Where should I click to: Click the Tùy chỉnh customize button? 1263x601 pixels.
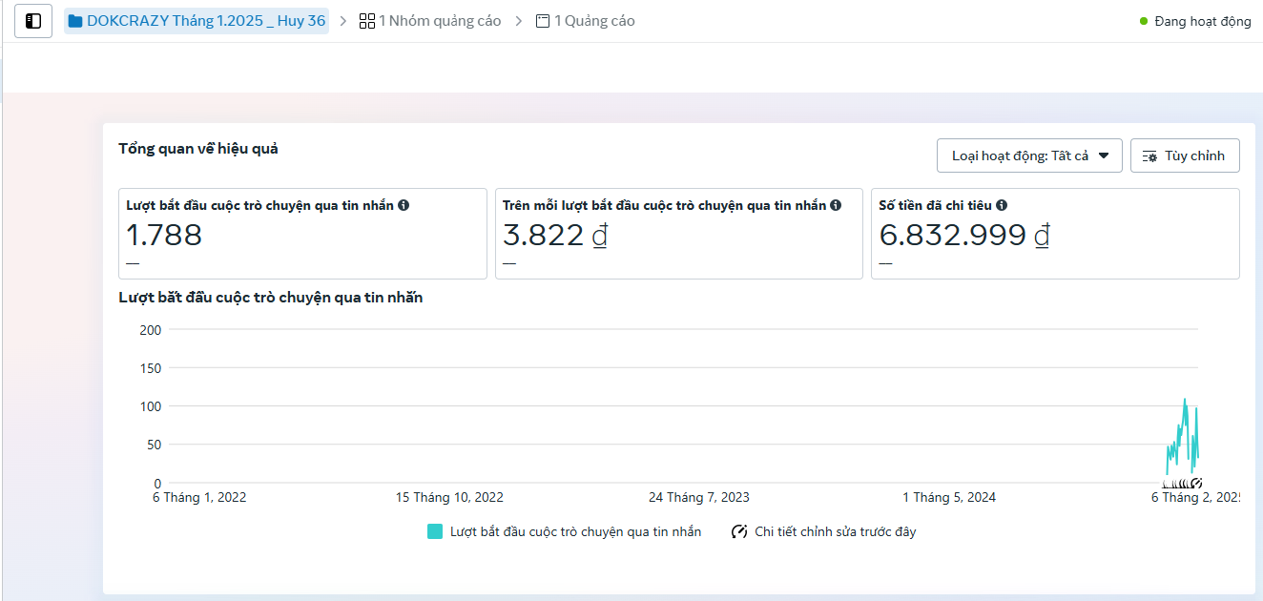coord(1185,155)
